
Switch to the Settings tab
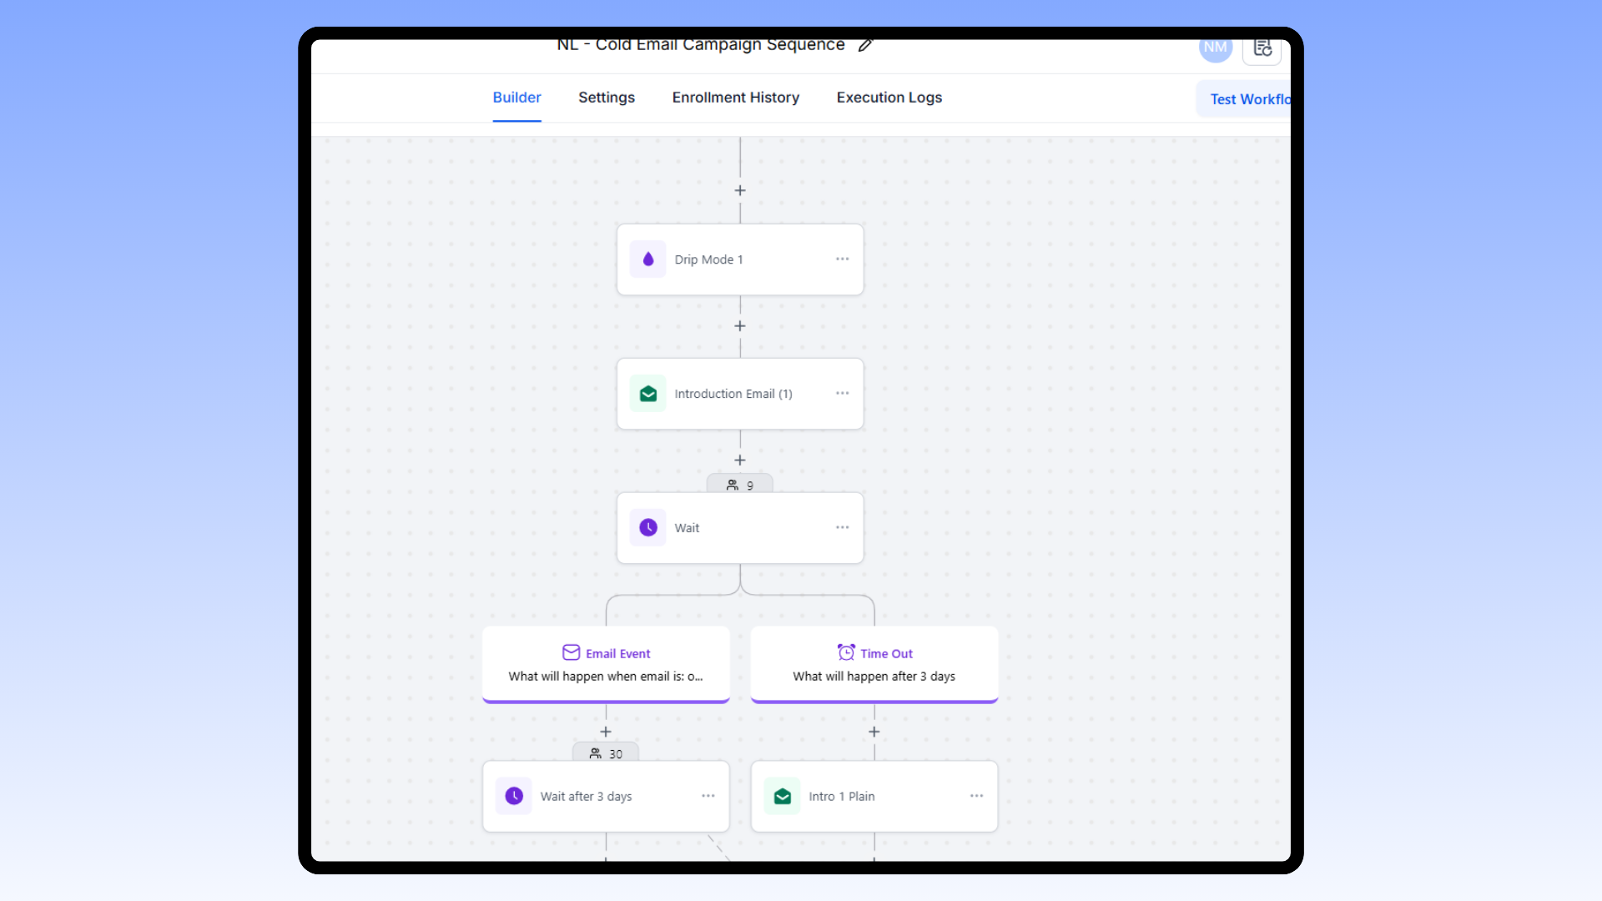click(x=606, y=98)
